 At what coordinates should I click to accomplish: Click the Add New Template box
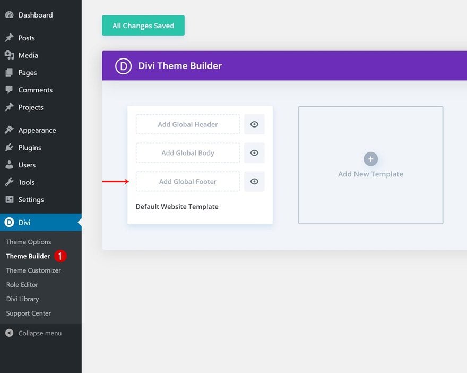tap(370, 165)
